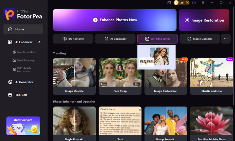Click the vertical scrollbar on the right
The image size is (235, 141).
pyautogui.click(x=234, y=56)
